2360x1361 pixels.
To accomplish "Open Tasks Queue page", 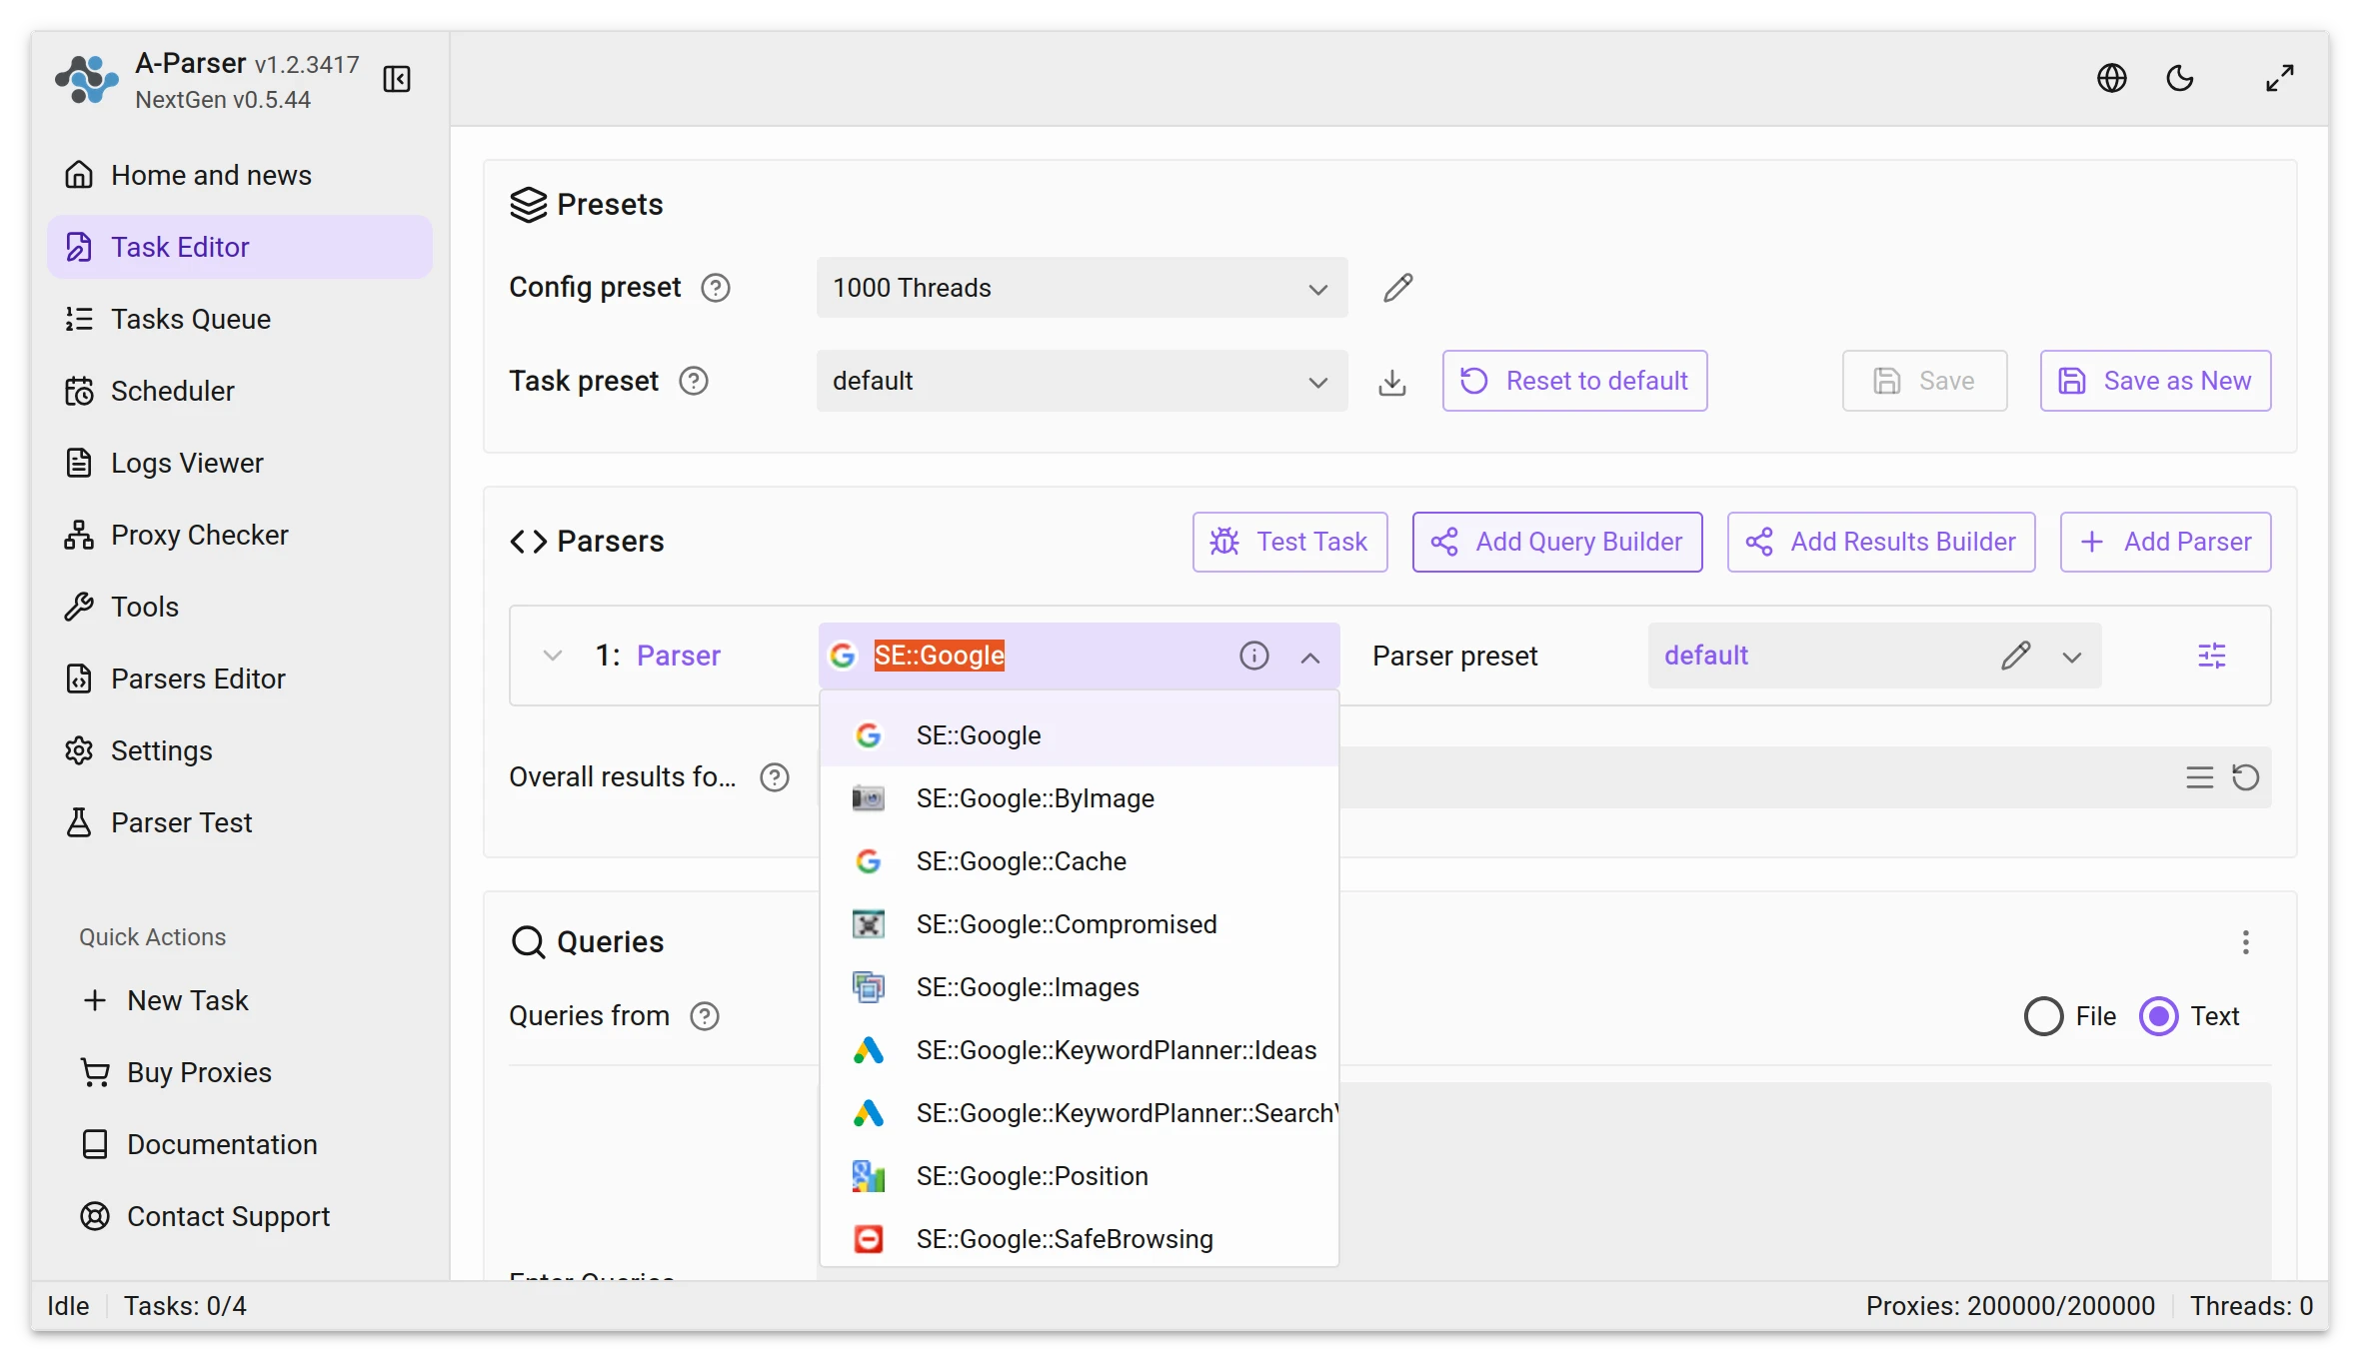I will point(240,319).
